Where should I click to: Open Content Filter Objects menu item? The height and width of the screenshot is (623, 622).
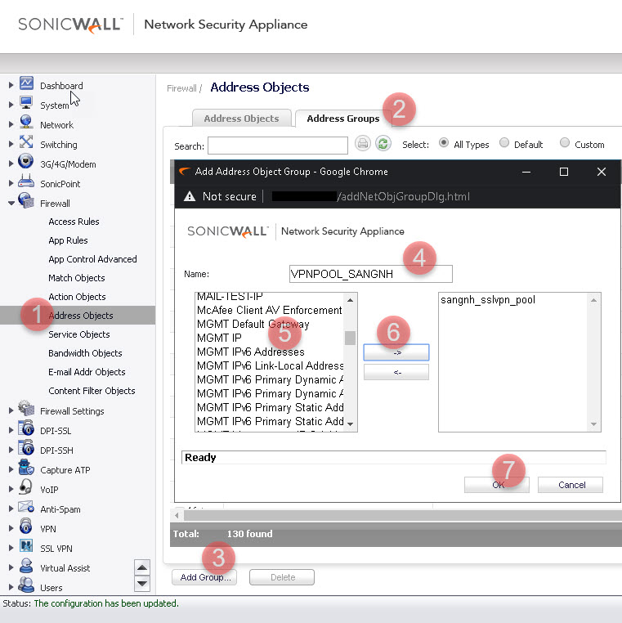pyautogui.click(x=92, y=391)
